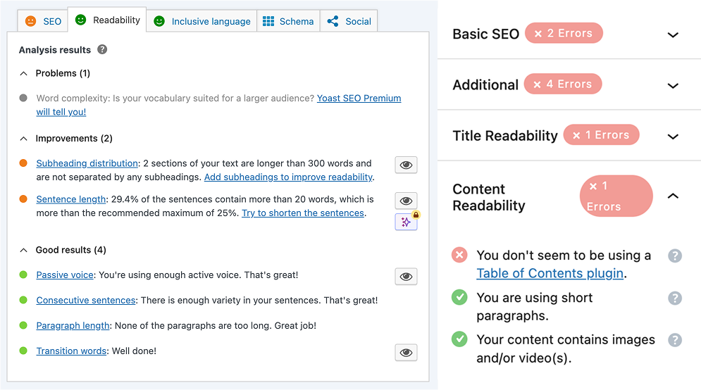Click help icon for Table of Contents item
Viewport: 701px width, 390px height.
point(675,256)
